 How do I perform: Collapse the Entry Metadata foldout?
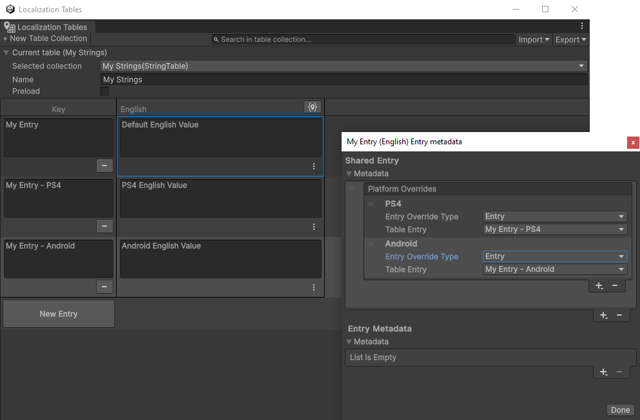(x=349, y=341)
